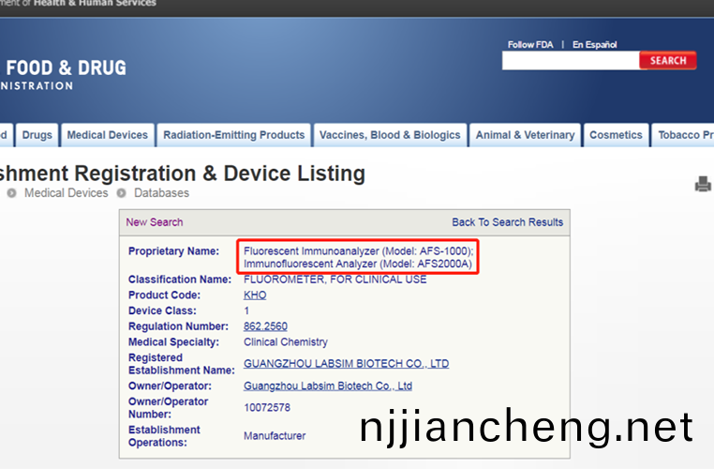Click the red SEARCH button
This screenshot has width=714, height=469.
pos(668,60)
